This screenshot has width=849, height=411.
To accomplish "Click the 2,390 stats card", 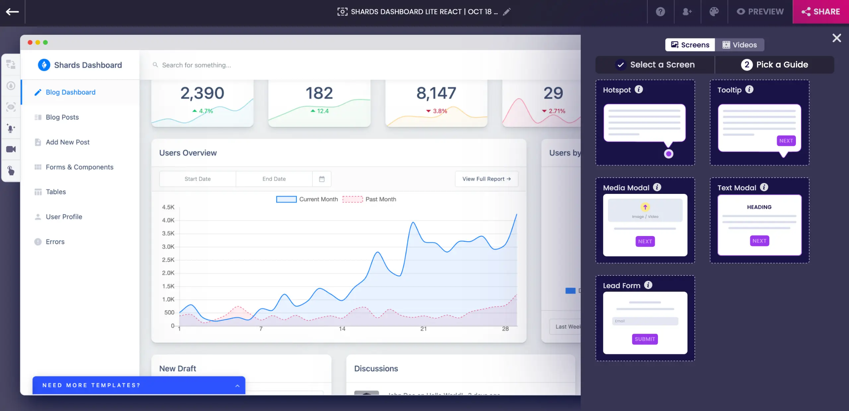I will point(202,103).
